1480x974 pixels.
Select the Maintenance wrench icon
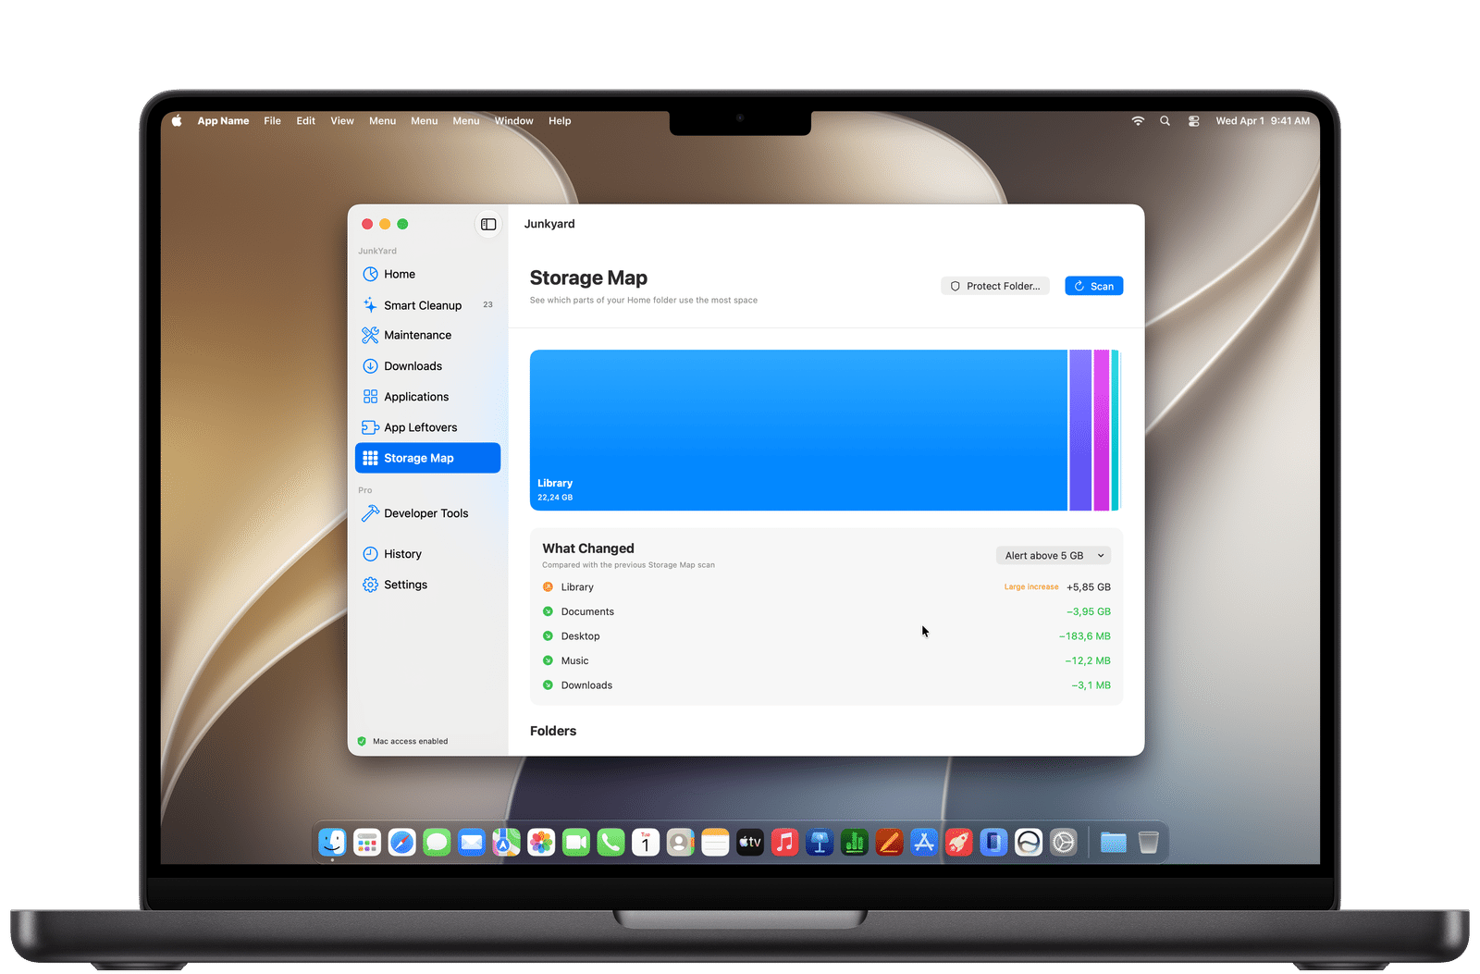[x=370, y=335]
